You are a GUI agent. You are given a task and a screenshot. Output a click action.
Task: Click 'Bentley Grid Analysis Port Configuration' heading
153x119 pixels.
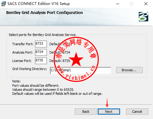pos(44,13)
